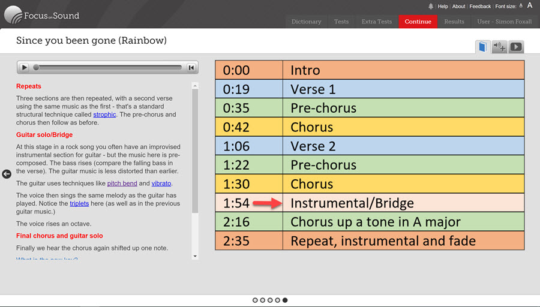Viewport: 540px width, 307px height.
Task: Restart audio with skip-to-start button
Action: pyautogui.click(x=191, y=68)
